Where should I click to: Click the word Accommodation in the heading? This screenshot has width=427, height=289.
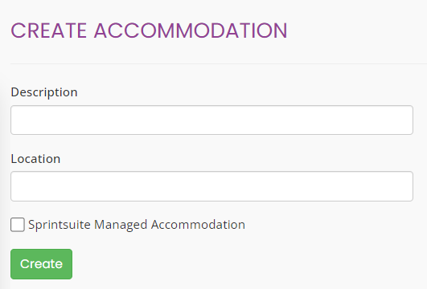191,31
